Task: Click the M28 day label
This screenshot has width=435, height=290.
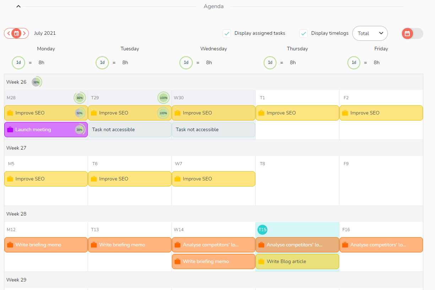Action: pyautogui.click(x=11, y=98)
